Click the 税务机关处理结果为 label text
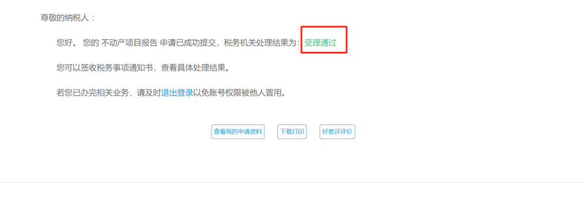Screen dimensions: 584x222 [x=260, y=43]
